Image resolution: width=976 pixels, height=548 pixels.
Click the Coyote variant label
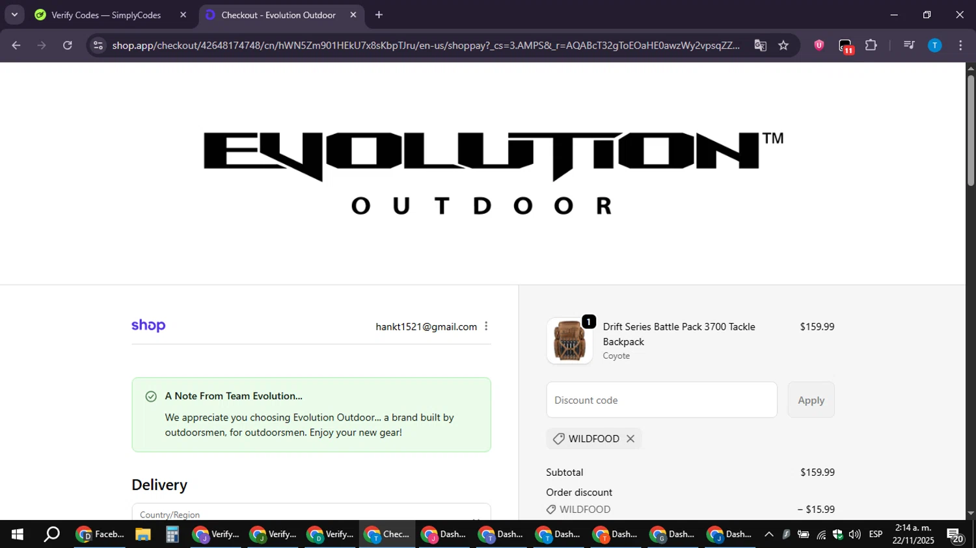(x=616, y=356)
